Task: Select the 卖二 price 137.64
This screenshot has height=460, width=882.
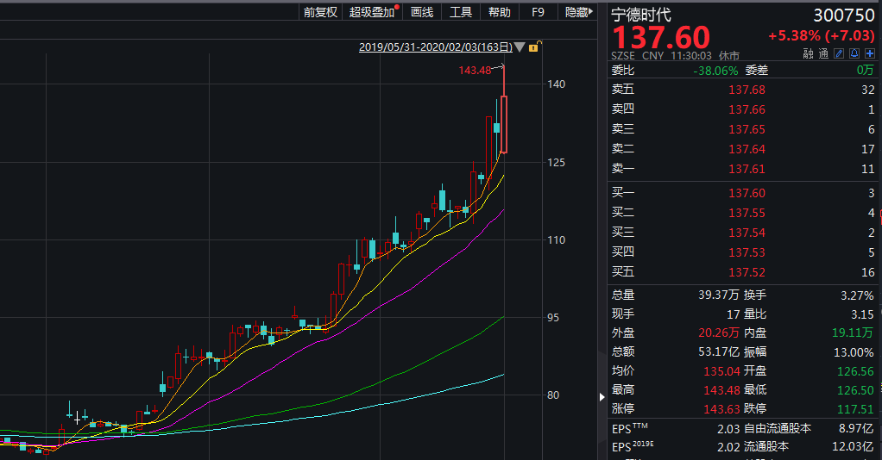Action: point(747,149)
